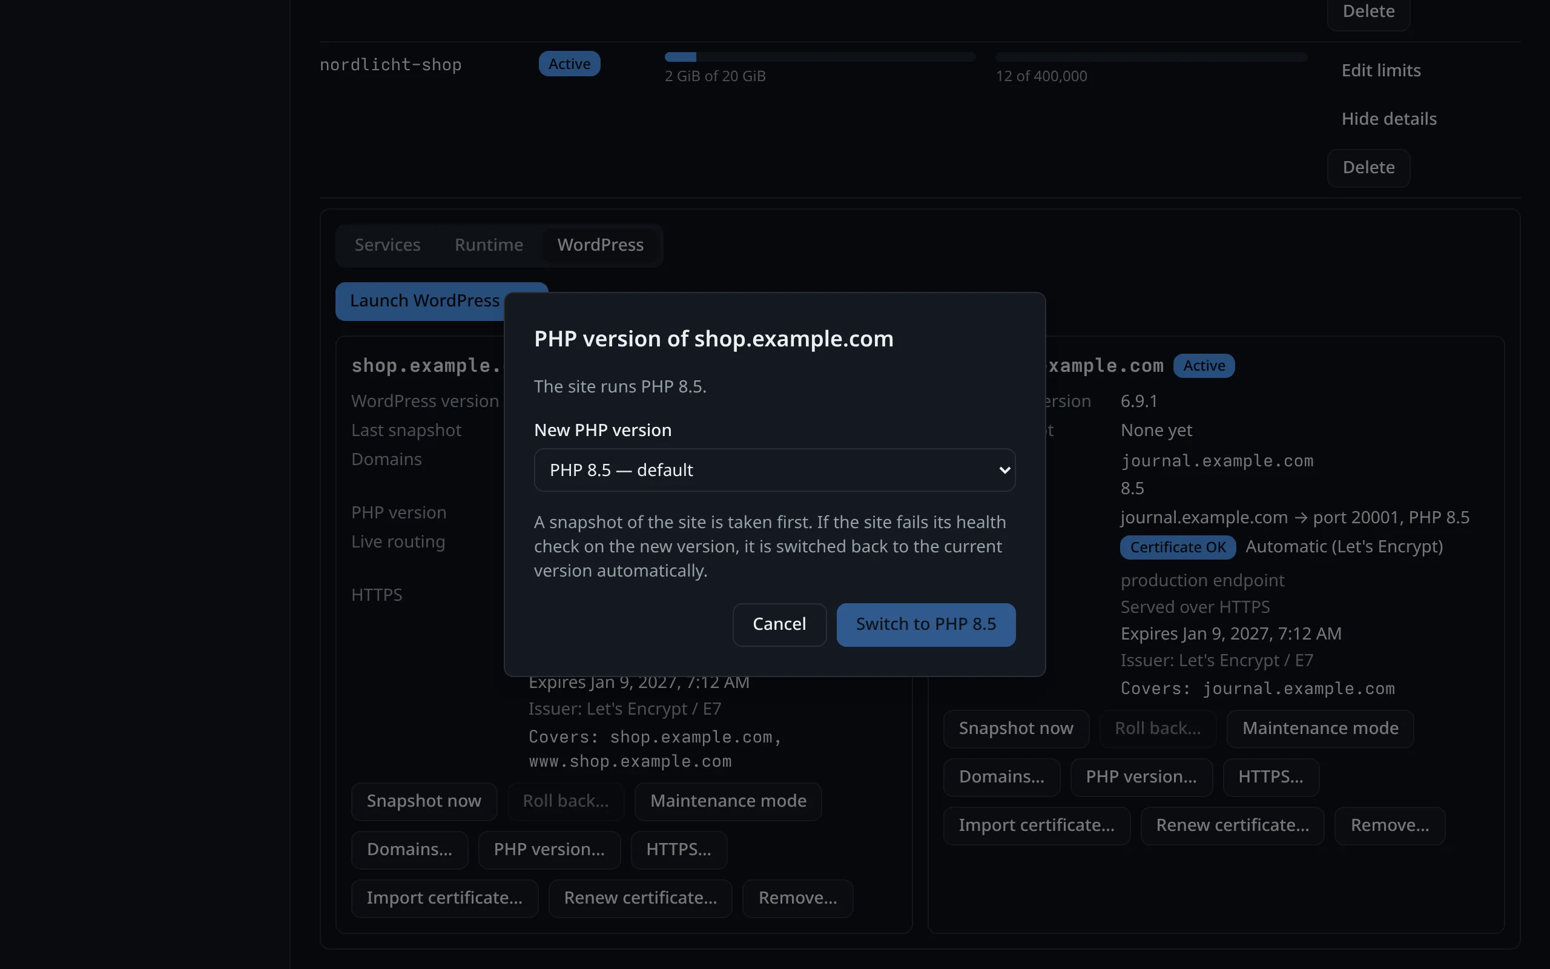Screen dimensions: 1550x969
Task: Switch to the Services tab
Action: 387,245
